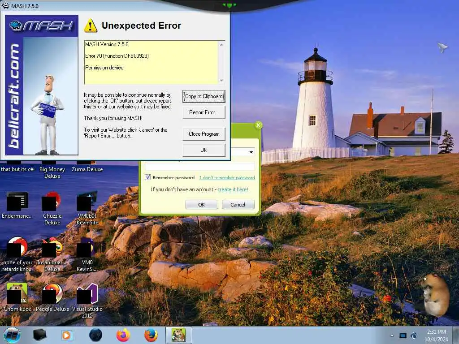
Task: Click OK in the green login dialog
Action: coord(202,204)
